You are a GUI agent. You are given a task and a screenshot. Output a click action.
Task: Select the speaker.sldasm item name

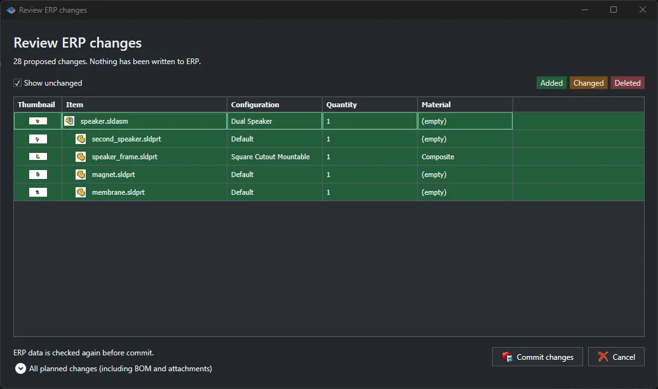pyautogui.click(x=104, y=121)
